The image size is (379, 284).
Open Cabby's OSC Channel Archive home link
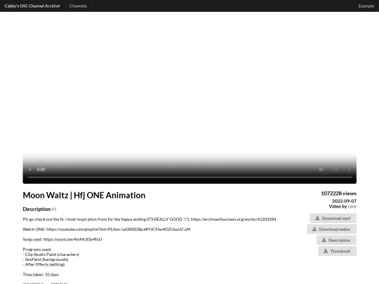click(32, 6)
